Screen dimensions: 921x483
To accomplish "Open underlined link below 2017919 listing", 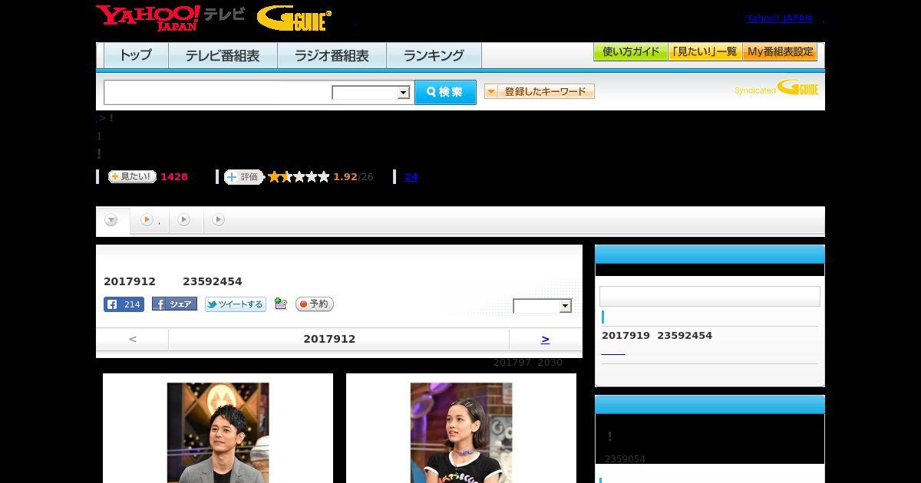I will tap(613, 352).
